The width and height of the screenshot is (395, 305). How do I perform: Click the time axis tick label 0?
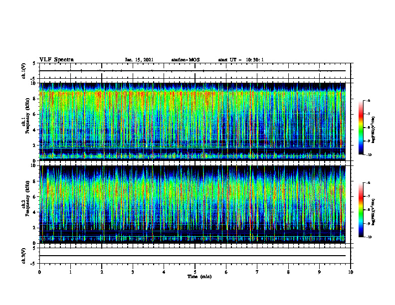39,272
